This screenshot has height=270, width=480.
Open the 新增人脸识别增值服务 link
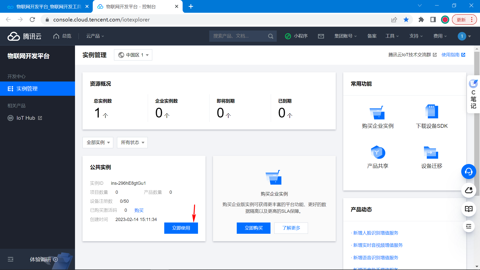pos(375,233)
